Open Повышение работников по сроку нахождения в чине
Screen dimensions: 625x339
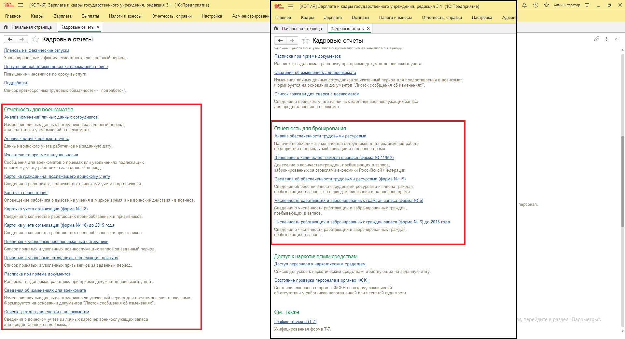[x=56, y=67]
